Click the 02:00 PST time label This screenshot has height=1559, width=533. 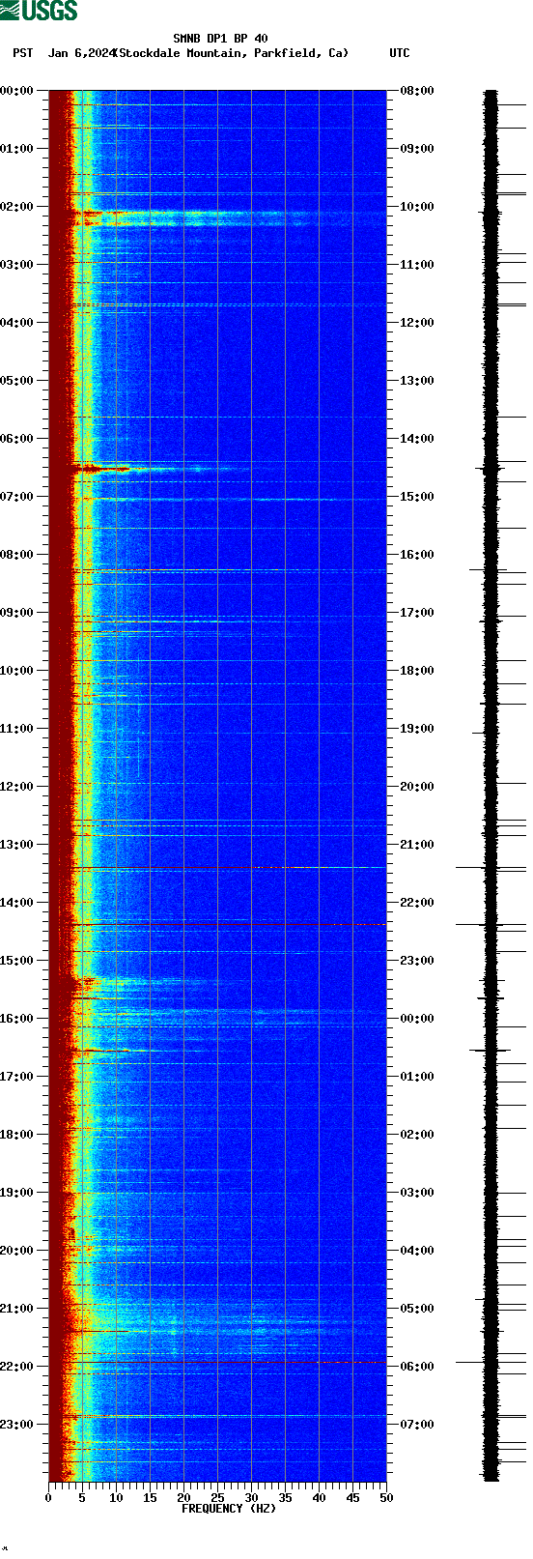point(17,207)
